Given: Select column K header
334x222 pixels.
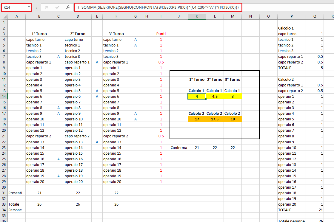Looking at the screenshot, I should click(197, 16).
